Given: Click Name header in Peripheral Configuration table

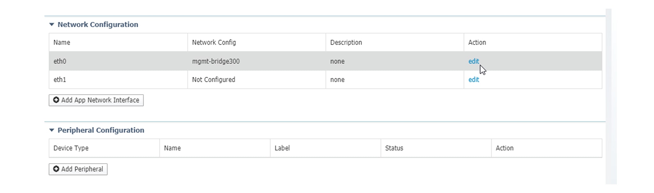Looking at the screenshot, I should (x=215, y=148).
